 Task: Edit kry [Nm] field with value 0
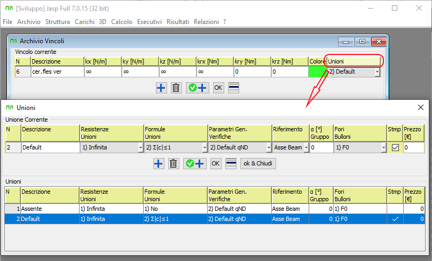click(x=253, y=72)
